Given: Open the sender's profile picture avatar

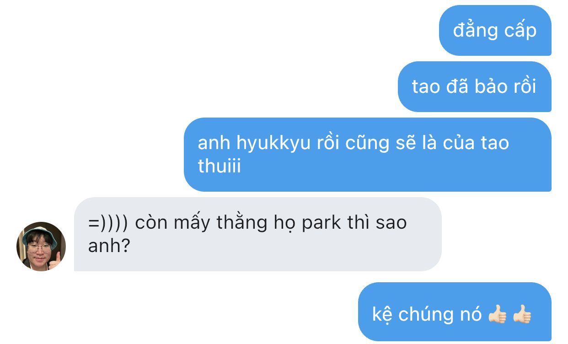Looking at the screenshot, I should [x=41, y=247].
